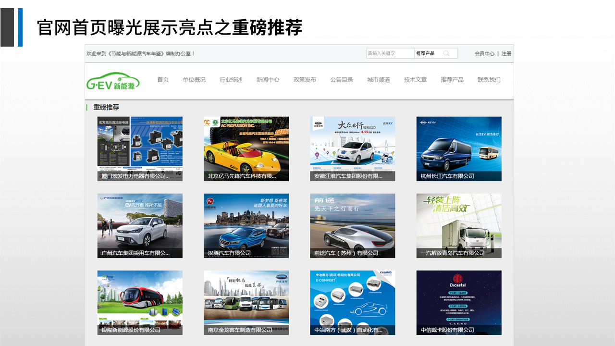Open 推荐产品 in the navigation bar
Viewport: 615px width, 346px height.
[452, 80]
